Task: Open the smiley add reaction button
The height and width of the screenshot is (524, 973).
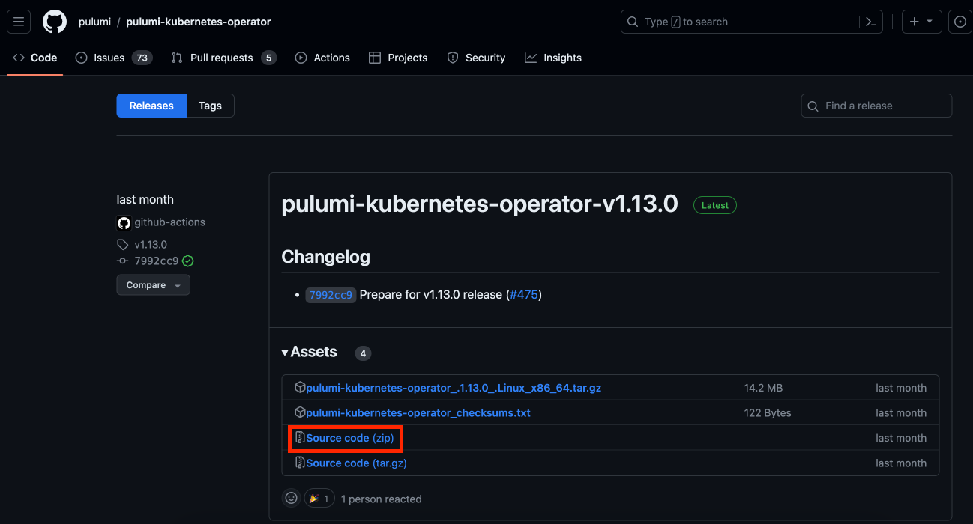Action: click(292, 498)
